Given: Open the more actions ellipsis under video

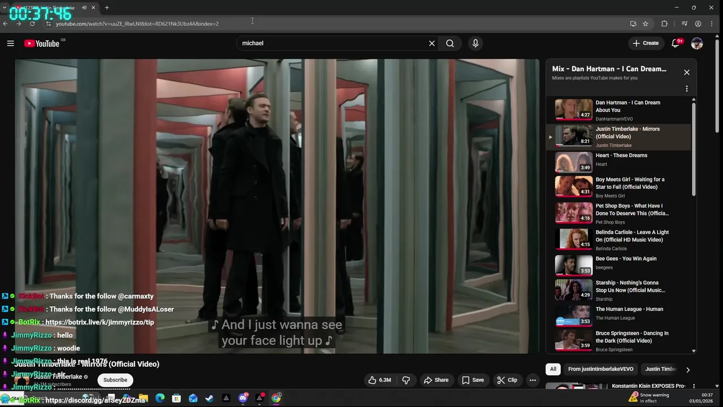Looking at the screenshot, I should tap(533, 380).
